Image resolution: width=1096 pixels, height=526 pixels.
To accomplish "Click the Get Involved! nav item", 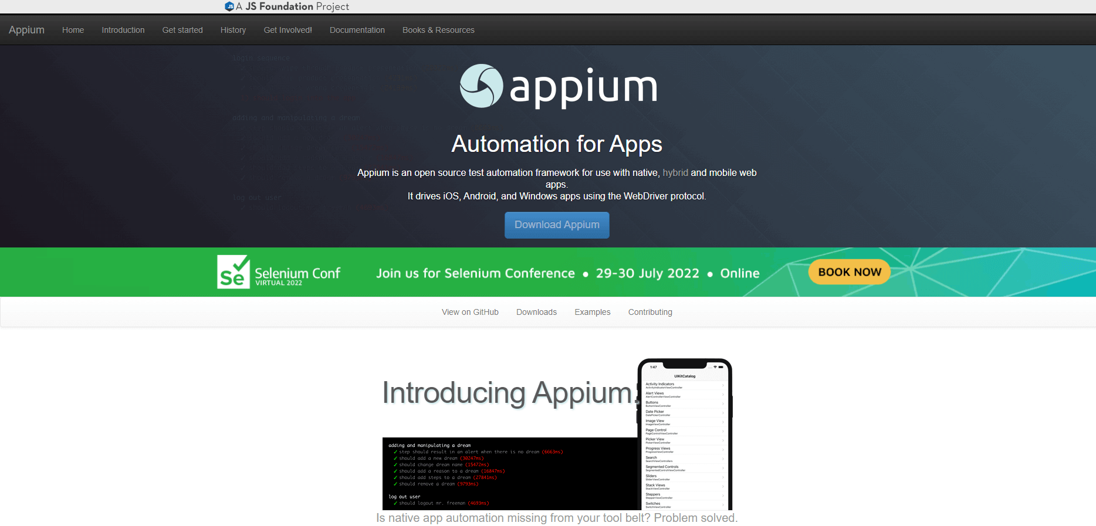I will click(287, 30).
